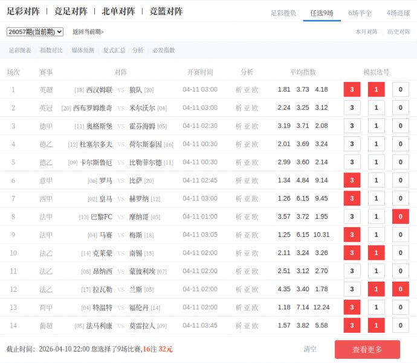Click the 清空 link to clear selections
417x363 pixels.
pyautogui.click(x=310, y=349)
